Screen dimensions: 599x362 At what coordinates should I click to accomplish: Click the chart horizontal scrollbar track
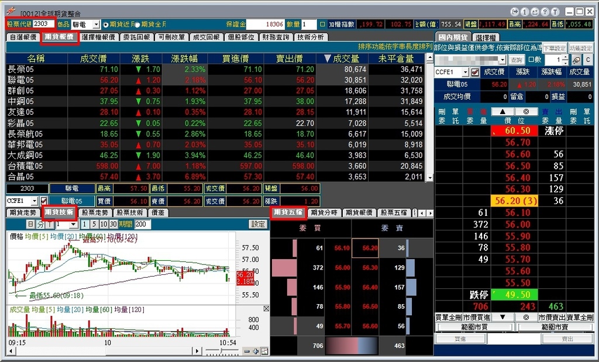coord(104,351)
